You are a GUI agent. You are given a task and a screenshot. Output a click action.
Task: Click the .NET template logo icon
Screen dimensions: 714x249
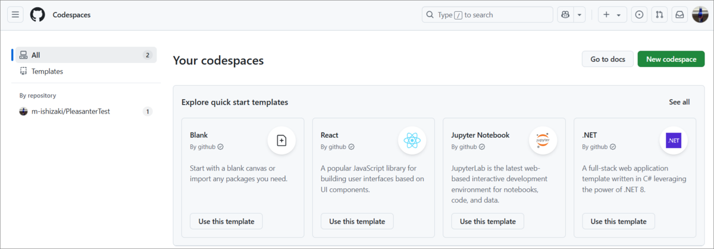674,141
